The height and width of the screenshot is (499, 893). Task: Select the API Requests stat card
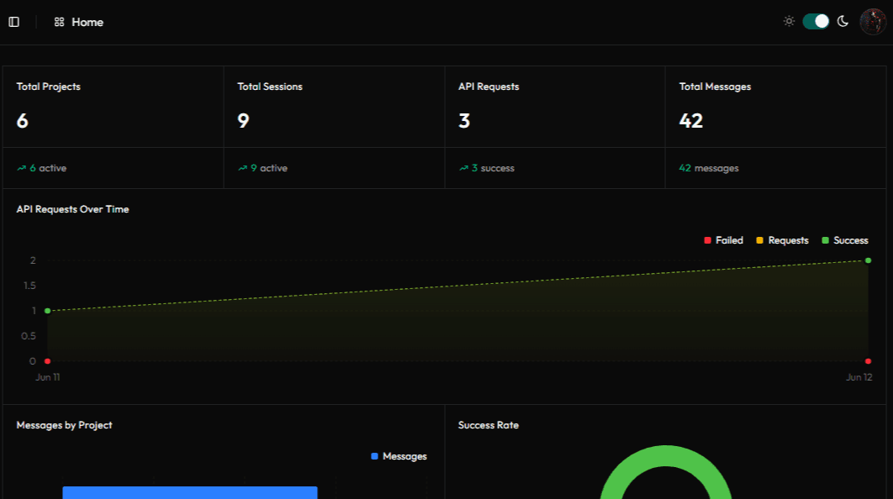pyautogui.click(x=555, y=127)
